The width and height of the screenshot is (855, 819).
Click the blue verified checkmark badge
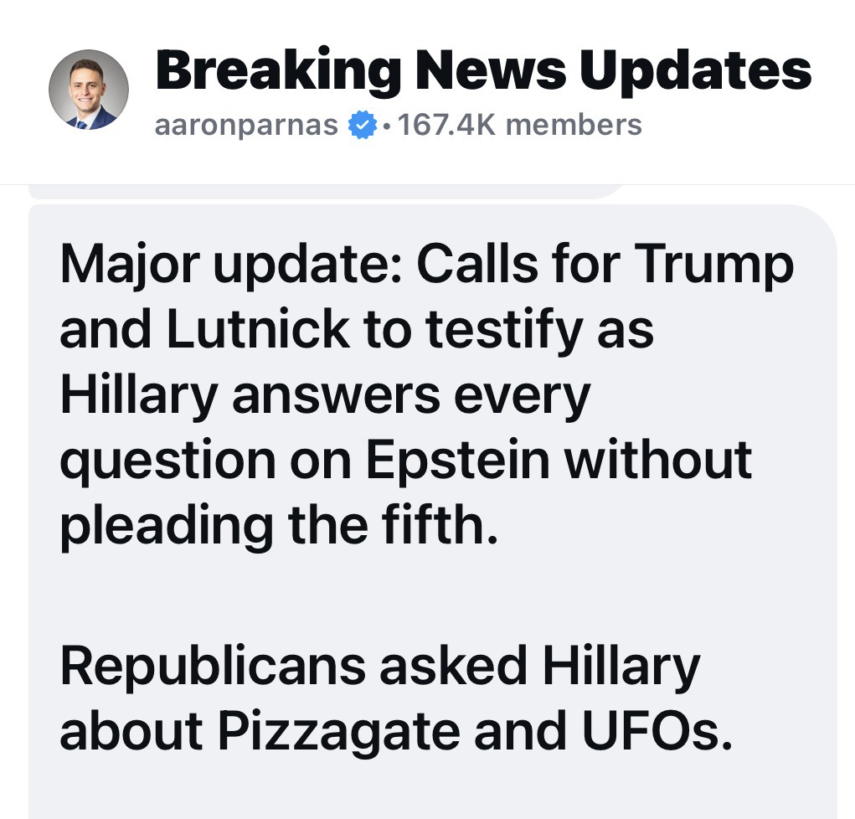pyautogui.click(x=361, y=126)
